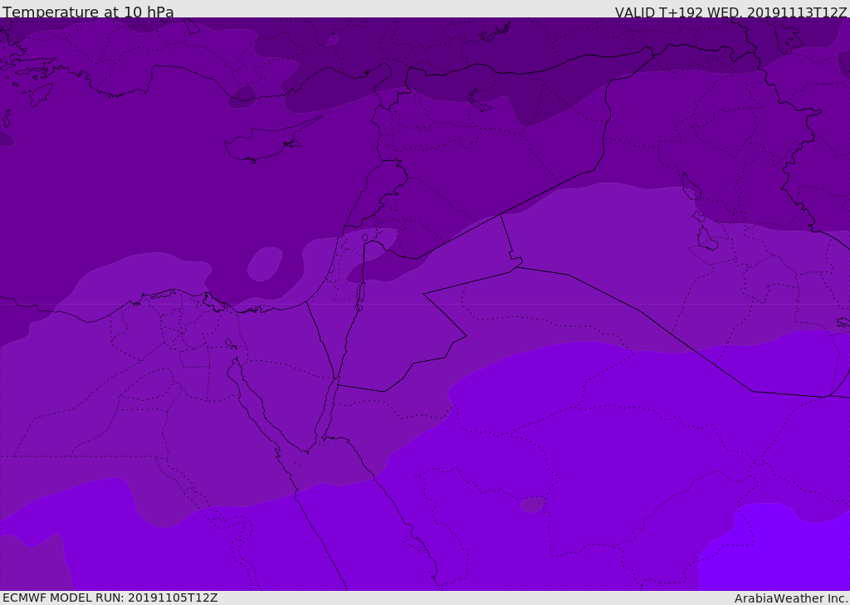
Task: Click the long reservoir lake in northern Syria
Action: [480, 101]
